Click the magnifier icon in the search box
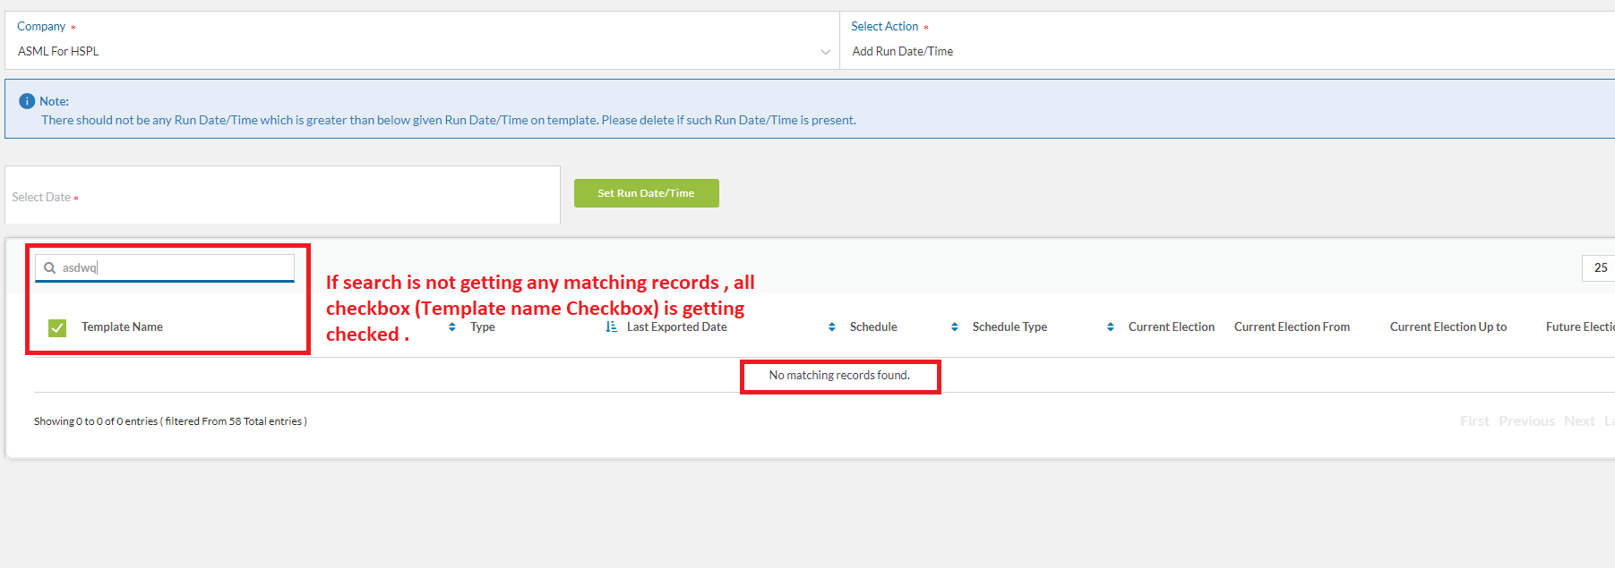This screenshot has width=1615, height=568. (50, 267)
